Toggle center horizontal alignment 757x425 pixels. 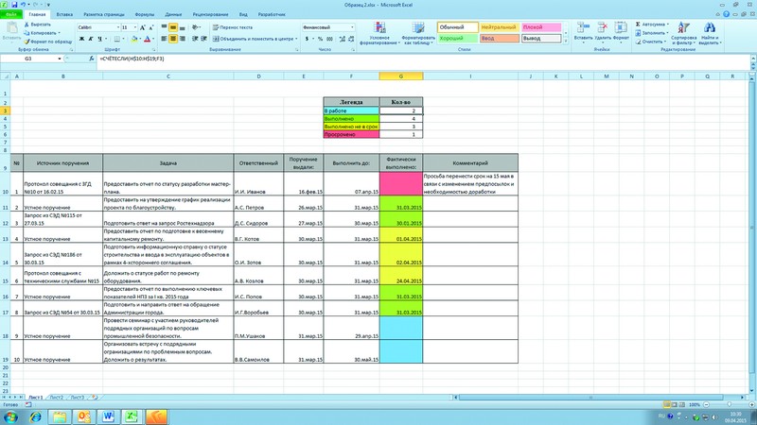click(173, 39)
